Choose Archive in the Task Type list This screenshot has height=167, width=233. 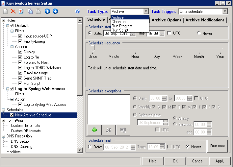(x=130, y=17)
